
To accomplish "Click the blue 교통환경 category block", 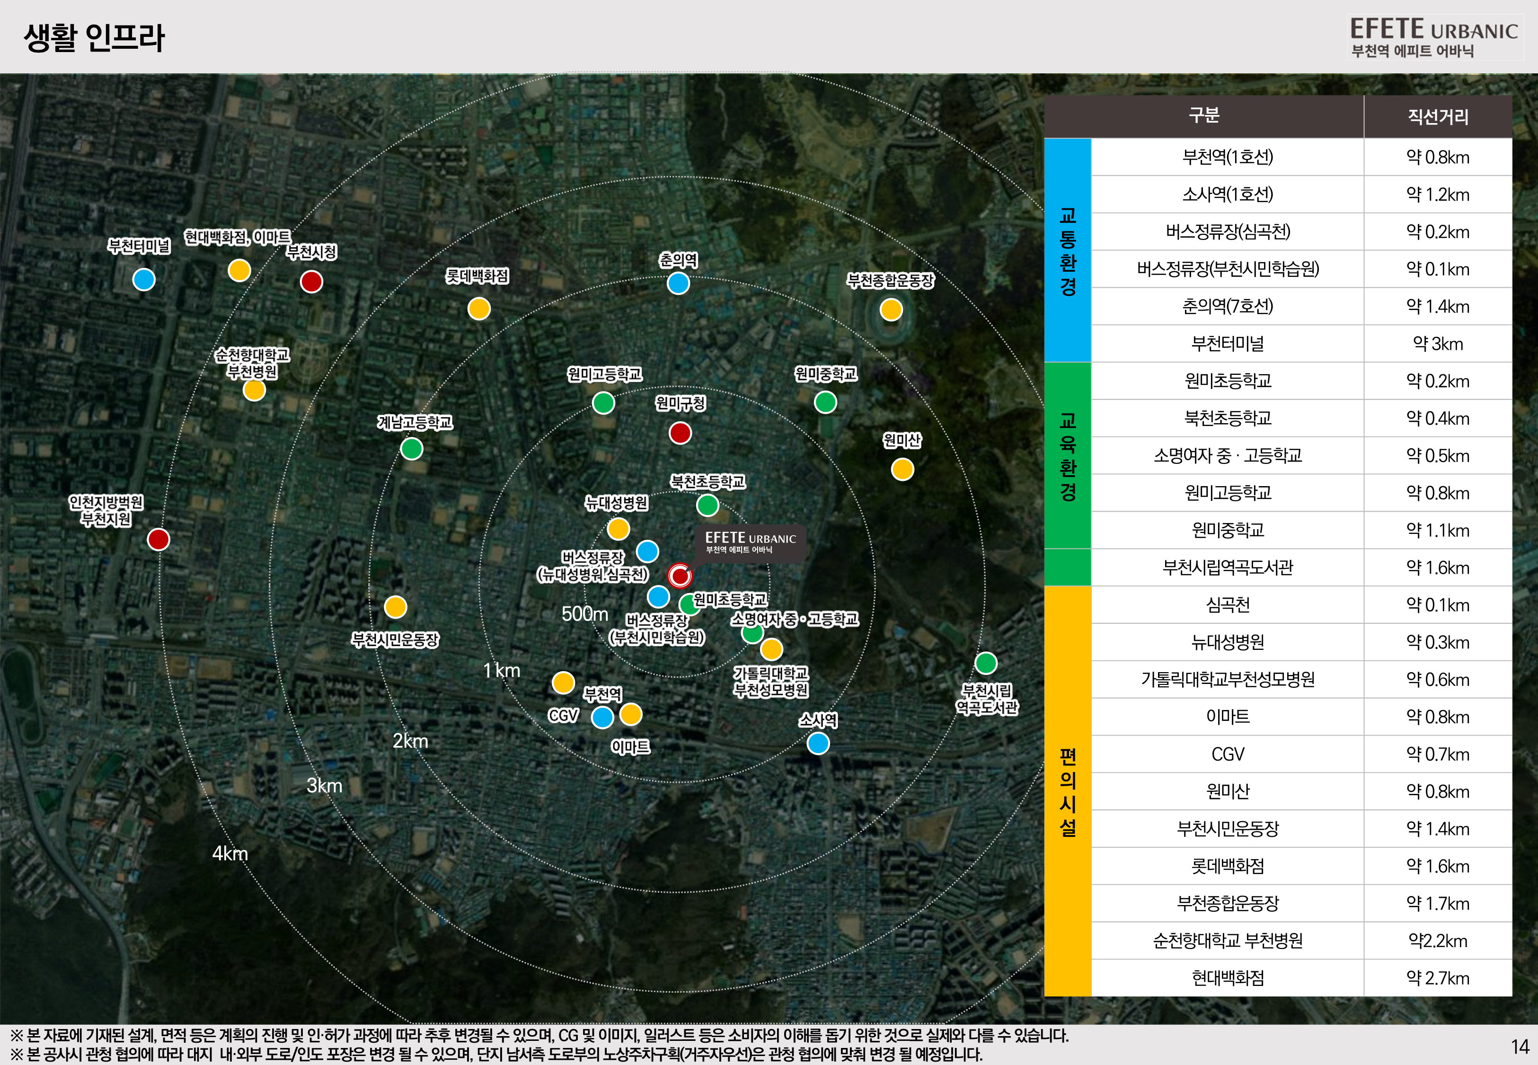I will [x=1067, y=250].
